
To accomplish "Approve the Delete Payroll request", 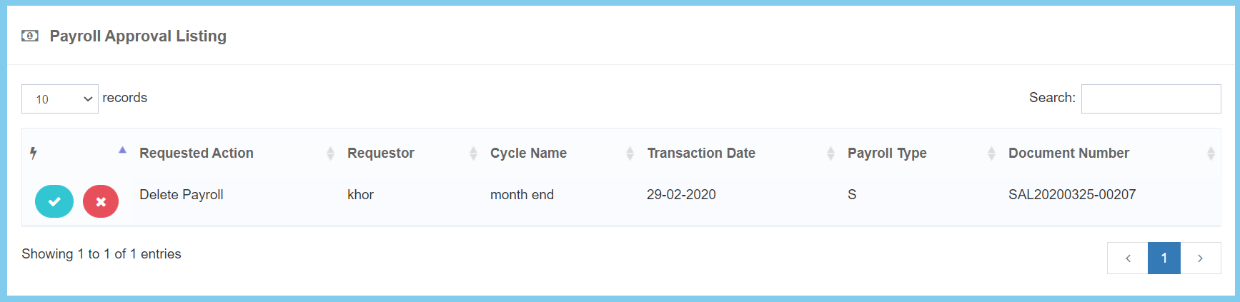I will [x=54, y=201].
